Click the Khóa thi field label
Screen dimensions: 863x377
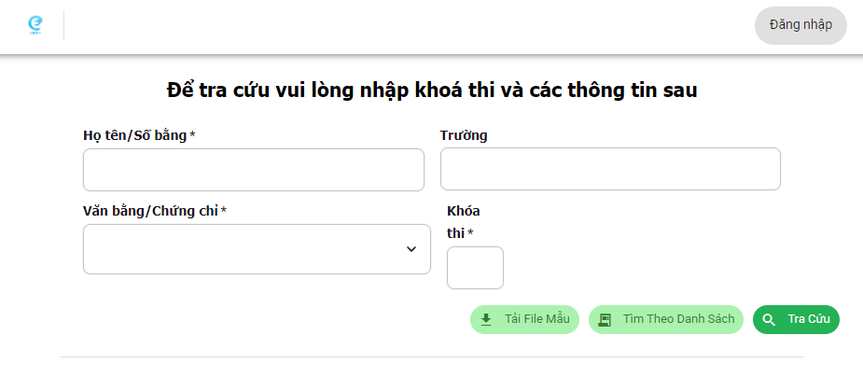pyautogui.click(x=464, y=221)
